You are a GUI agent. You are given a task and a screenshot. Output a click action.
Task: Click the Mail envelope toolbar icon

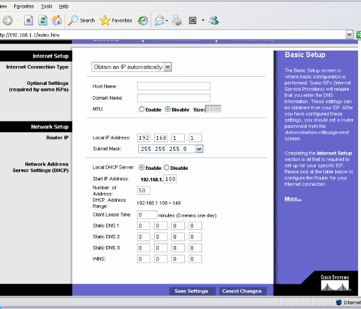160,21
